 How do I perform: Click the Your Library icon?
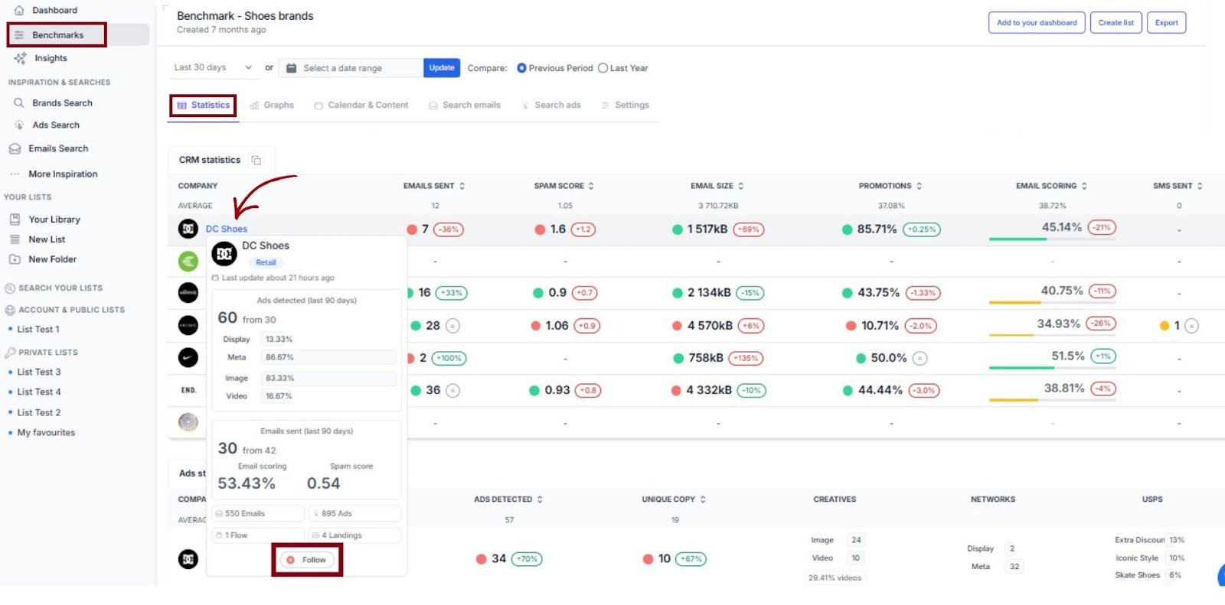[x=15, y=220]
